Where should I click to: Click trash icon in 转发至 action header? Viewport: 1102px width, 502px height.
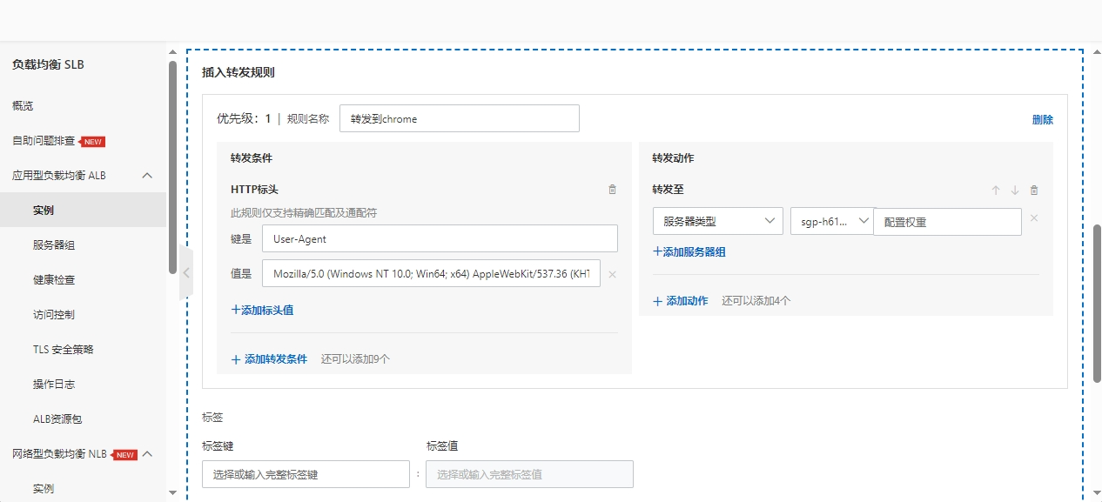pos(1034,191)
